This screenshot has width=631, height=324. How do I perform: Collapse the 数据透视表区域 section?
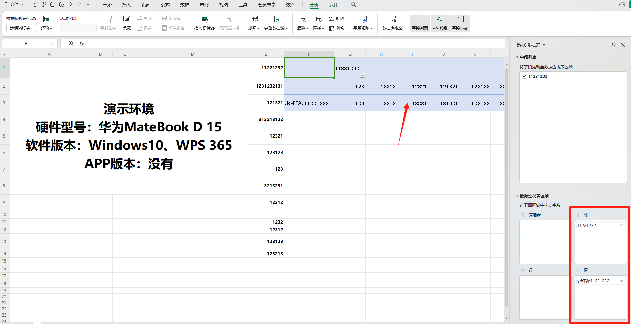coord(517,196)
